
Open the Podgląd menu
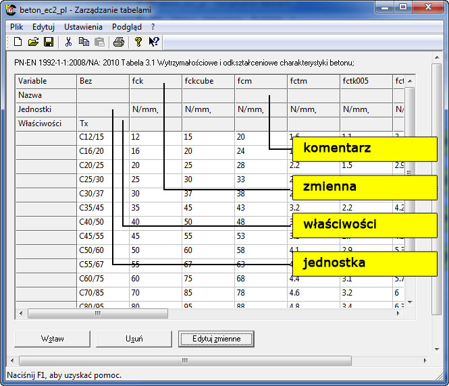(x=126, y=27)
